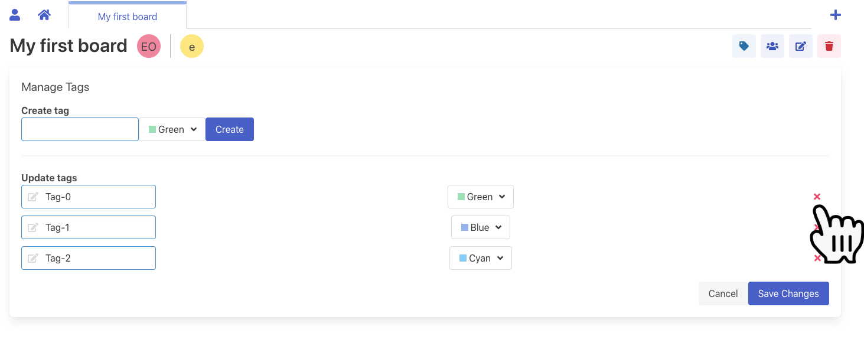864x359 pixels.
Task: Click the EO member avatar
Action: [149, 46]
